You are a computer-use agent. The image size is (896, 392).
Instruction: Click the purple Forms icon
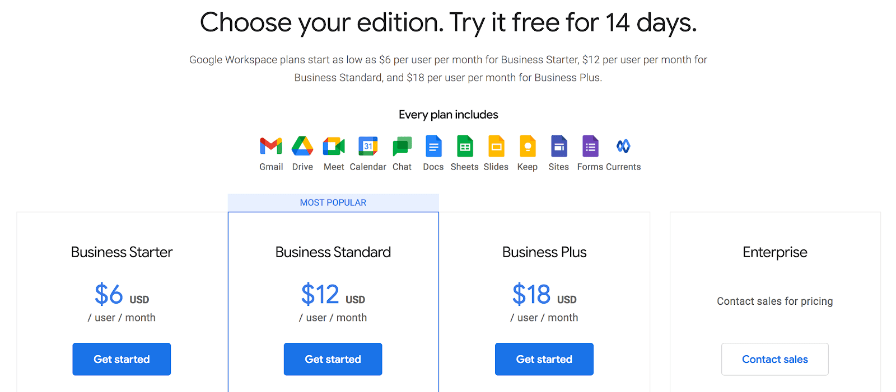point(590,146)
